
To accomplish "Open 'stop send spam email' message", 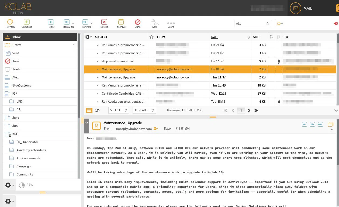I will (210, 61).
